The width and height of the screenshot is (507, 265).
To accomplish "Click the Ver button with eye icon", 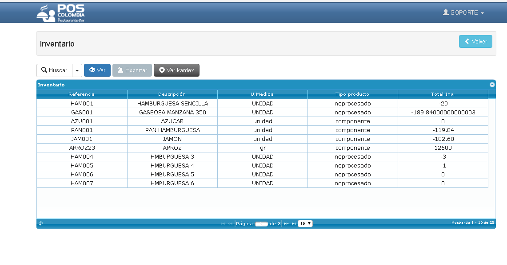I will click(x=97, y=70).
